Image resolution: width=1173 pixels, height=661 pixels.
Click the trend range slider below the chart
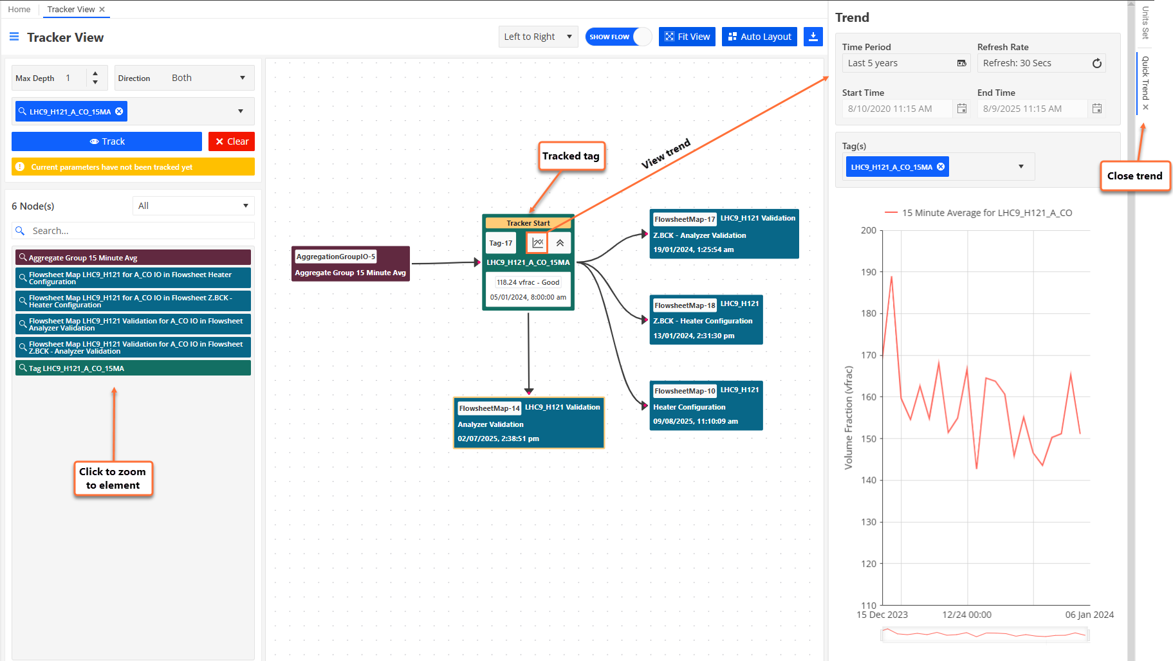984,635
